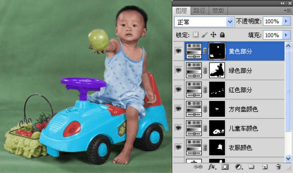293x173 pixels.
Task: Create a new layer
Action: coord(265,166)
